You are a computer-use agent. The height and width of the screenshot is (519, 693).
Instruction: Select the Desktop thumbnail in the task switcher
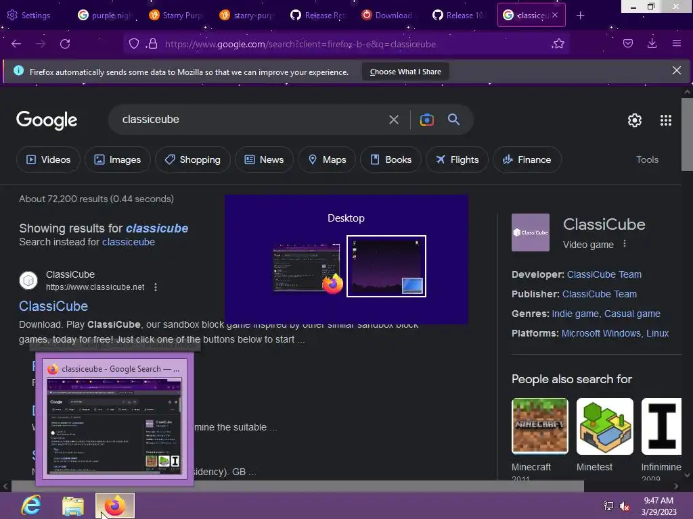coord(386,266)
